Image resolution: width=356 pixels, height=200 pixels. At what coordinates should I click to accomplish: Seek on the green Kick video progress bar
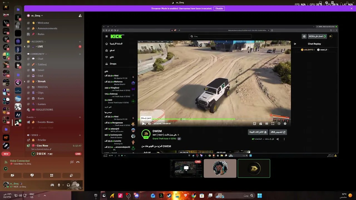click(x=214, y=119)
